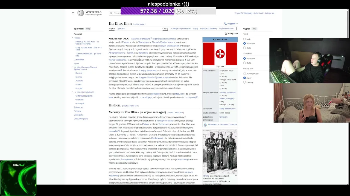Jump to Kanada subsection
This screenshot has height=196, width=350.
point(79,73)
